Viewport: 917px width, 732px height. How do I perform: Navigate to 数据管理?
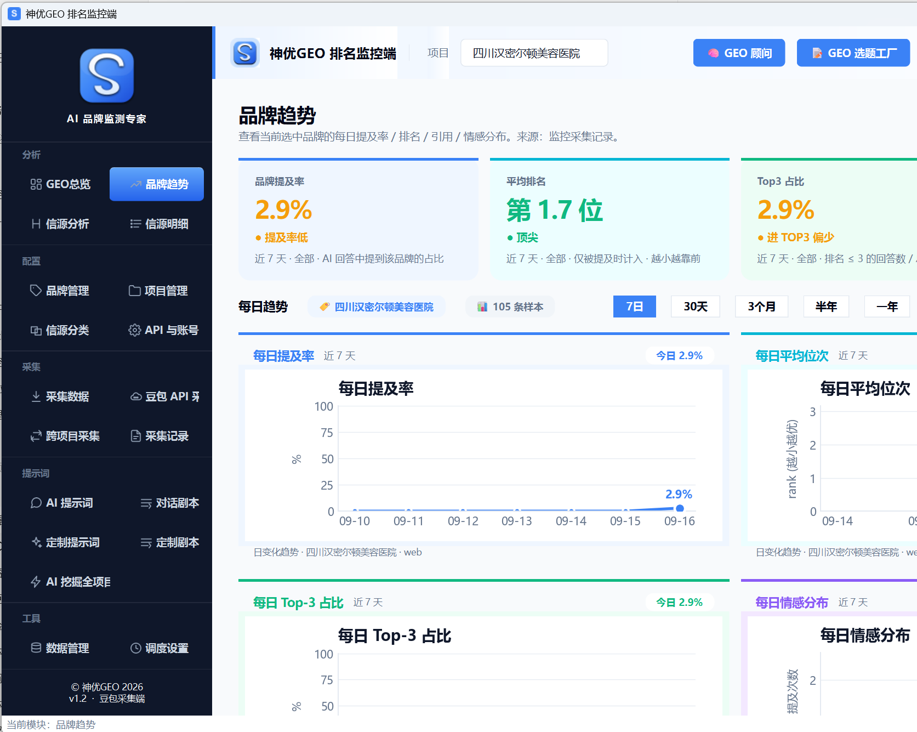pos(60,648)
